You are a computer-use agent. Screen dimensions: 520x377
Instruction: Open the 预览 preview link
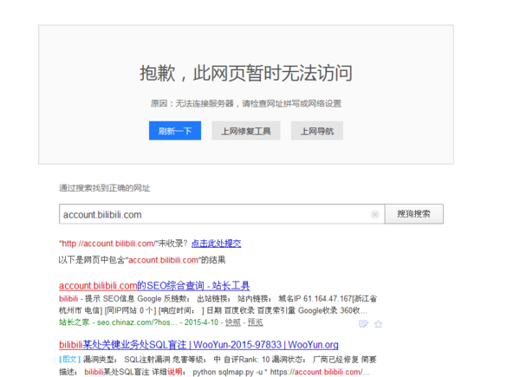(x=256, y=322)
